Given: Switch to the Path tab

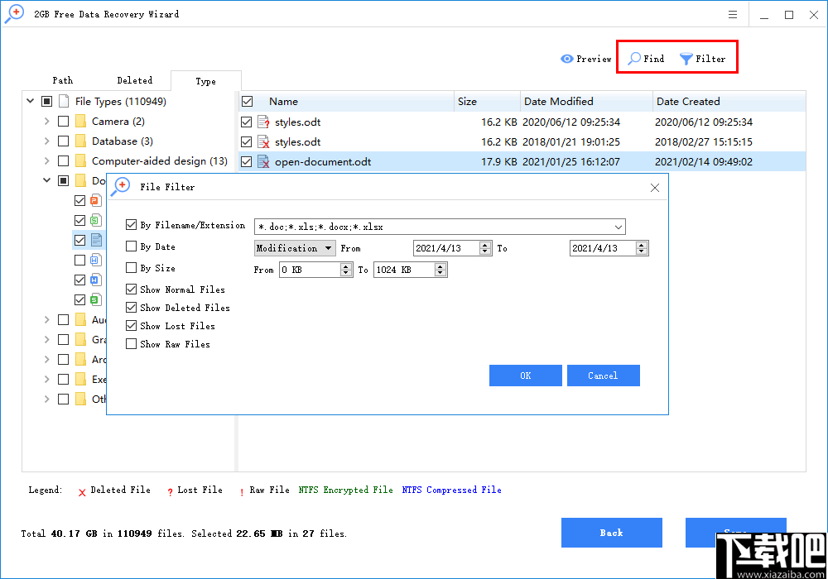Looking at the screenshot, I should (x=62, y=80).
